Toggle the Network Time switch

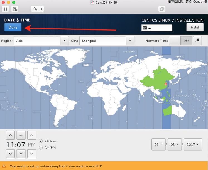click(x=180, y=41)
